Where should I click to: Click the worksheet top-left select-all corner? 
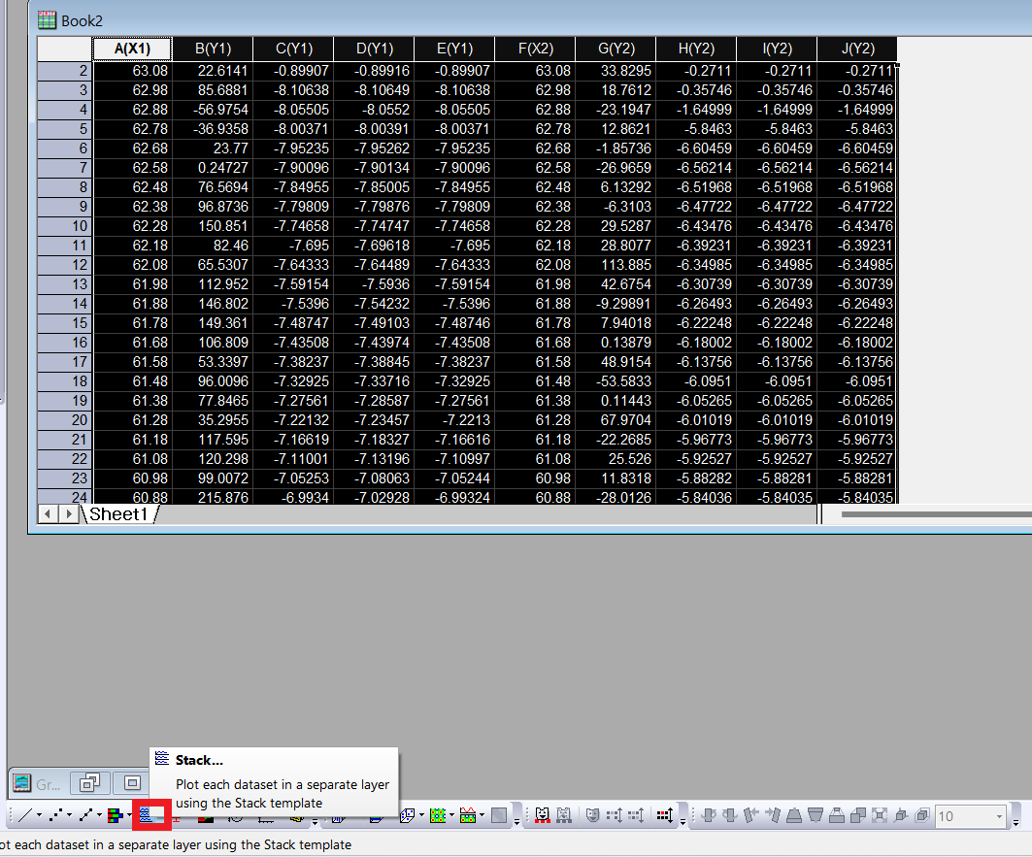[x=64, y=49]
